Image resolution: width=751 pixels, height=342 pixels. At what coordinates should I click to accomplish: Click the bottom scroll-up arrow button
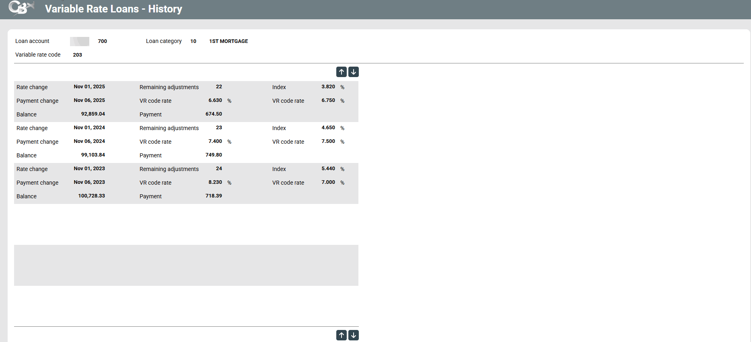click(341, 335)
